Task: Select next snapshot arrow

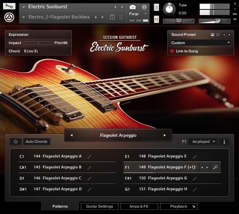Action: click(103, 17)
